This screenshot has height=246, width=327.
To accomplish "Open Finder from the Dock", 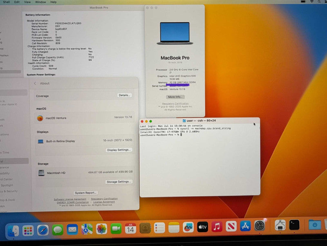I will pyautogui.click(x=13, y=231).
